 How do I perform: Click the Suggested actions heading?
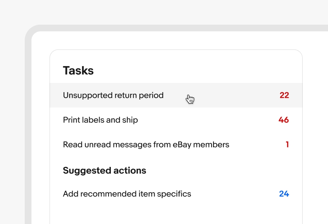pos(104,171)
